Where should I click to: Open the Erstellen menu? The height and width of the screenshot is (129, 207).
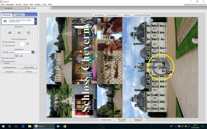tap(38, 5)
